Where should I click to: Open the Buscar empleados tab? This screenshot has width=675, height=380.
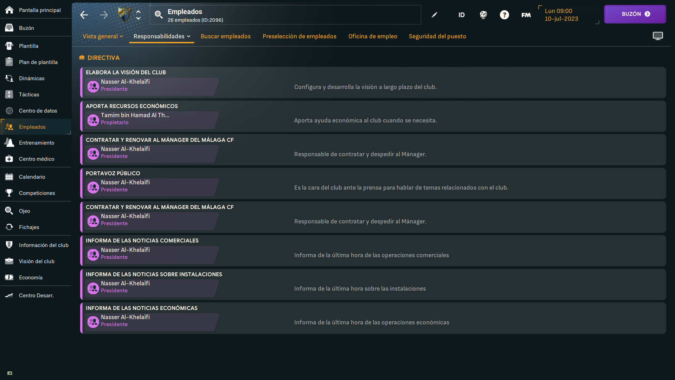(x=226, y=36)
